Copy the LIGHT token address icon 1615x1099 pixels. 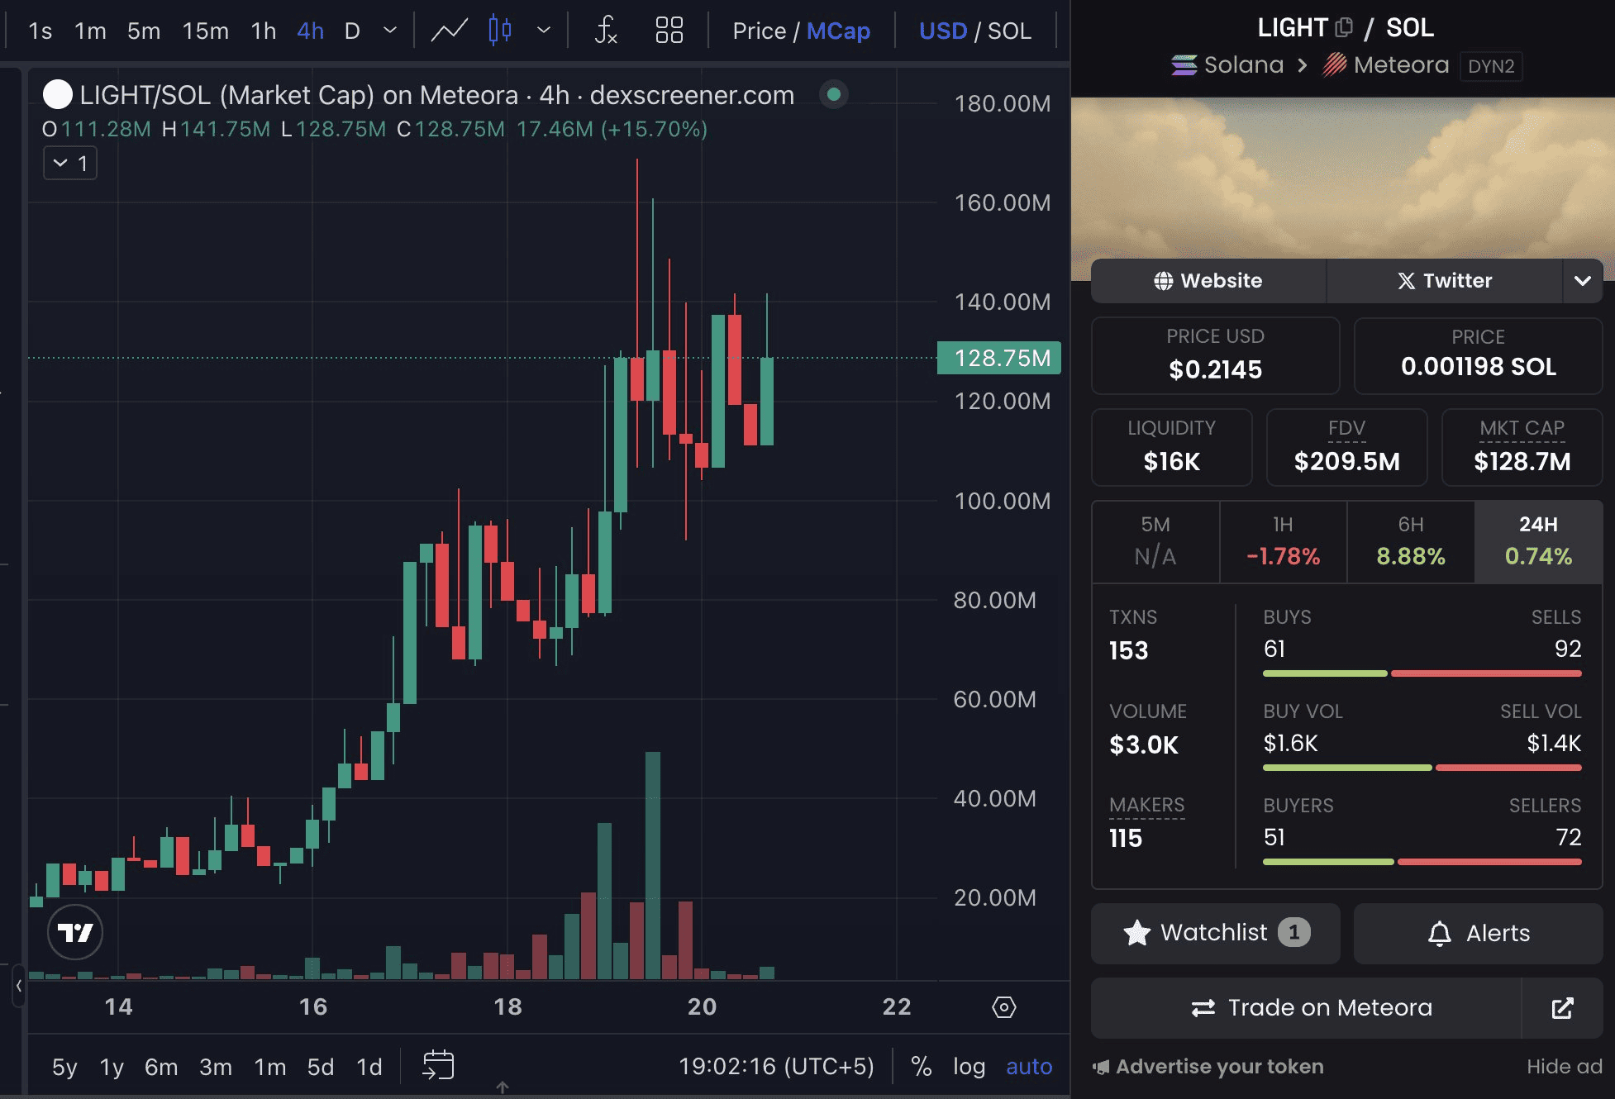pyautogui.click(x=1344, y=27)
